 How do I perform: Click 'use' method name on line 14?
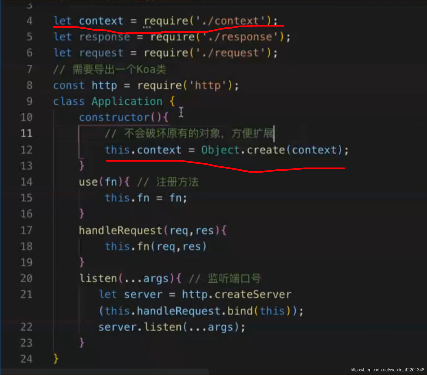(88, 182)
